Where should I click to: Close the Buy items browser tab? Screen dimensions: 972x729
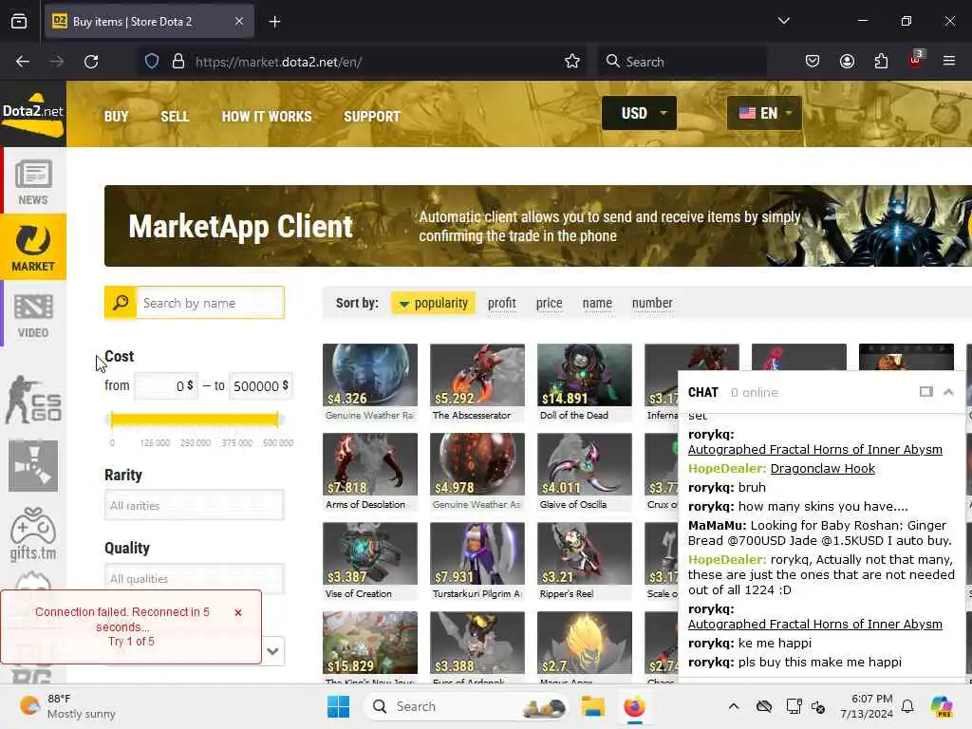pyautogui.click(x=239, y=21)
